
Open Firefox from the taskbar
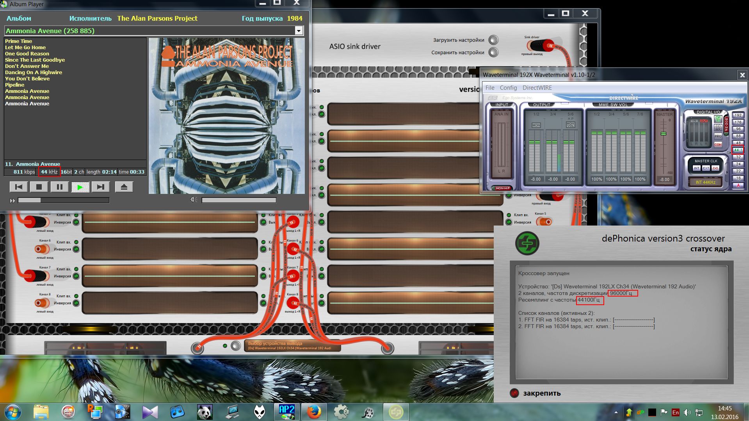click(x=313, y=412)
